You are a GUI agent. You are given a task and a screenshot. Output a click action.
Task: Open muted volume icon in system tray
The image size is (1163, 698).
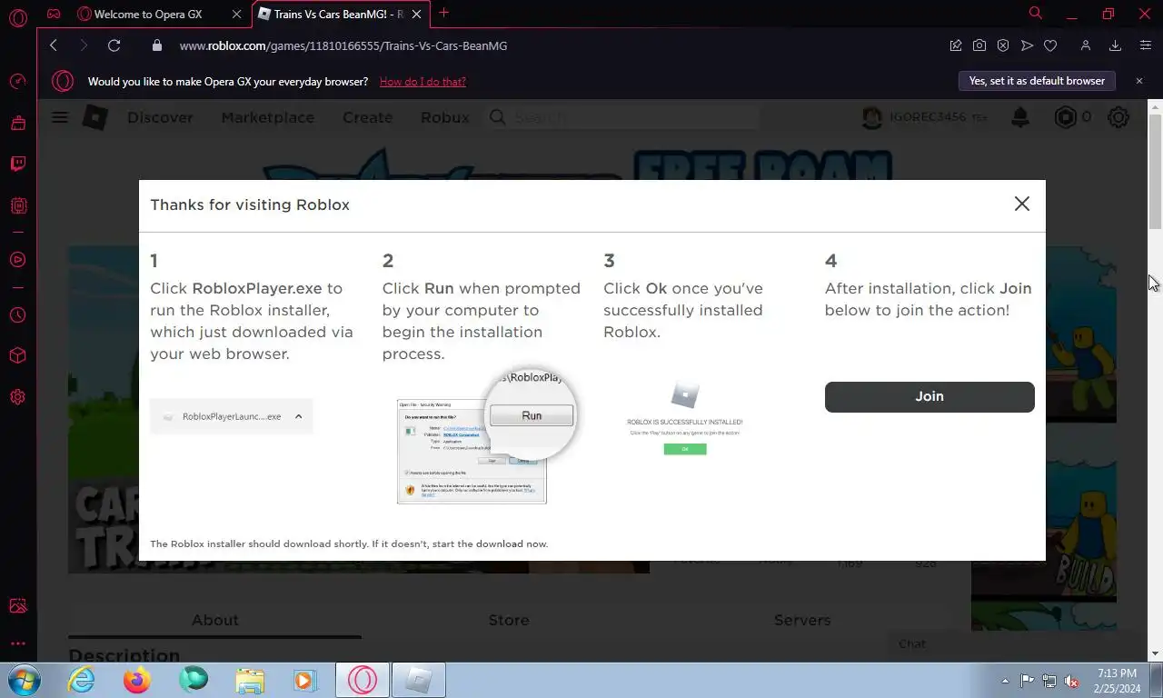tap(1071, 681)
